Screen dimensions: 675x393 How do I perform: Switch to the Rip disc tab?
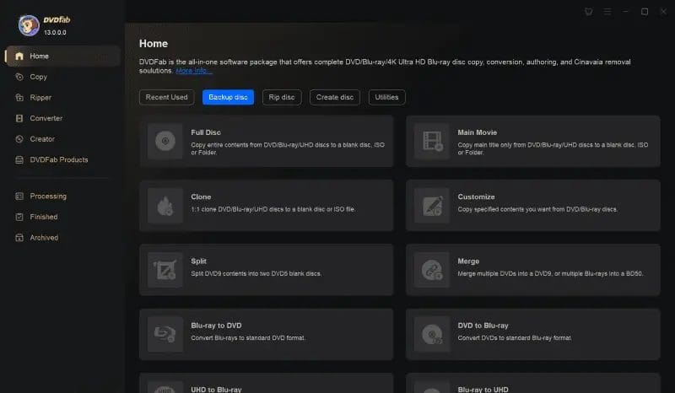click(x=282, y=97)
